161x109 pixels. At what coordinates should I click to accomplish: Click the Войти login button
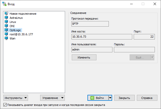coord(98,98)
